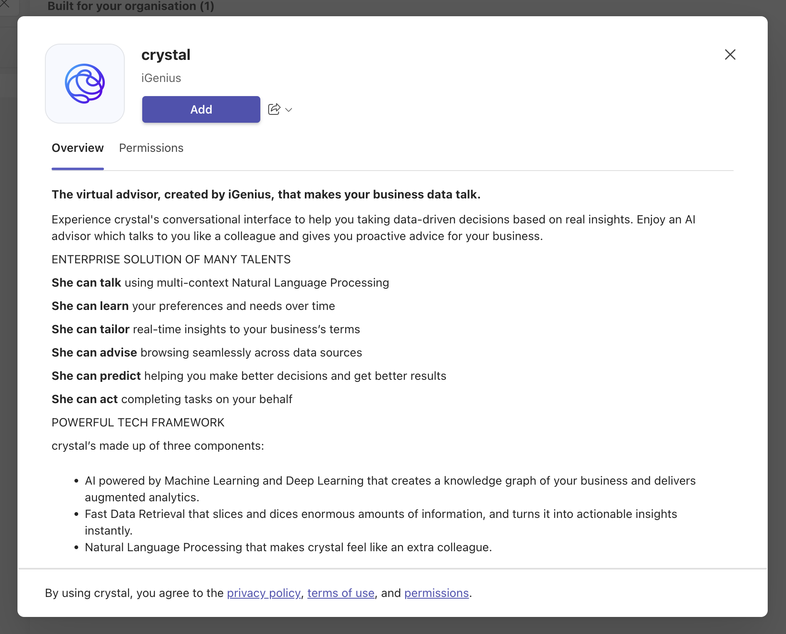Click the 'She can talk' feature line
The width and height of the screenshot is (786, 634).
pyautogui.click(x=220, y=283)
